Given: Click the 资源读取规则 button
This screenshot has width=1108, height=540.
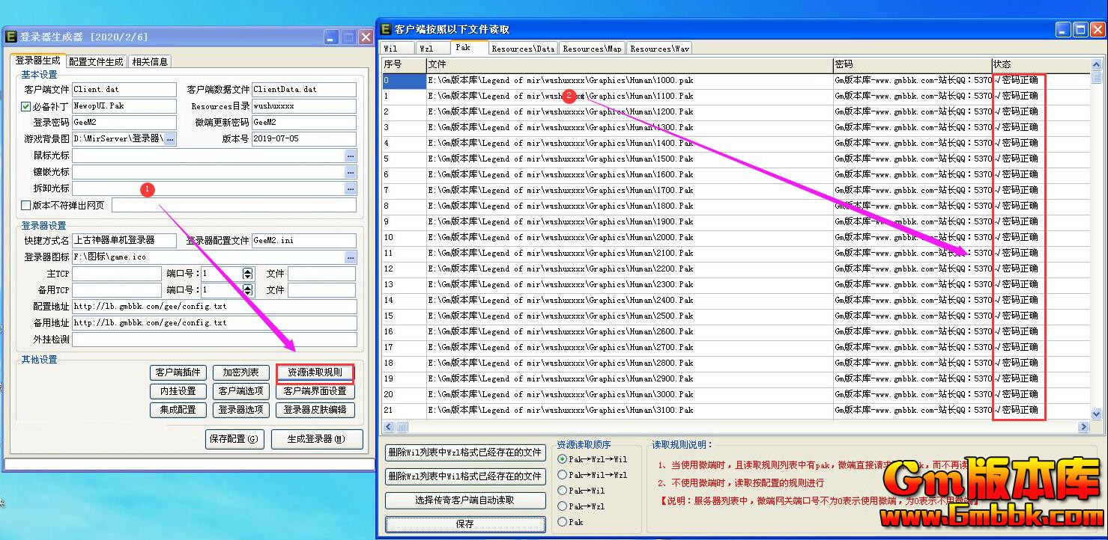Looking at the screenshot, I should tap(315, 372).
